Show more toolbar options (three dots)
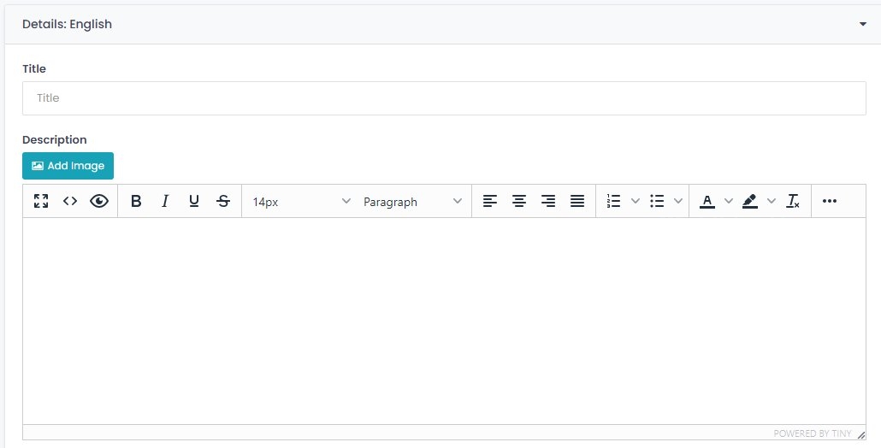 [x=830, y=201]
